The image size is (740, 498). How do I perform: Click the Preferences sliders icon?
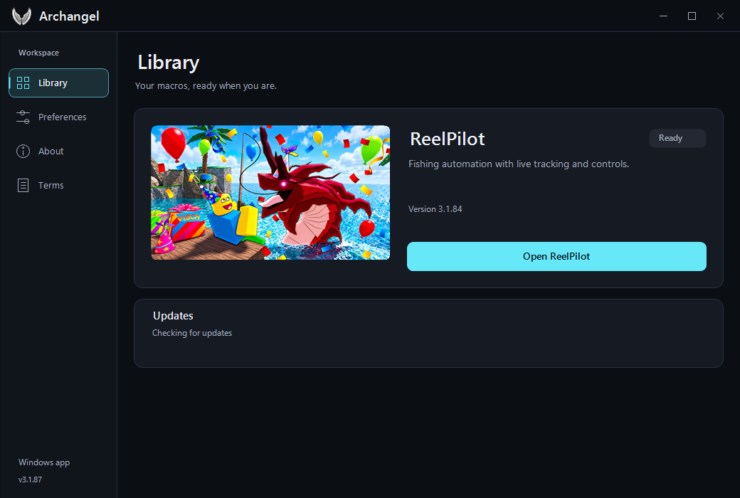tap(23, 117)
